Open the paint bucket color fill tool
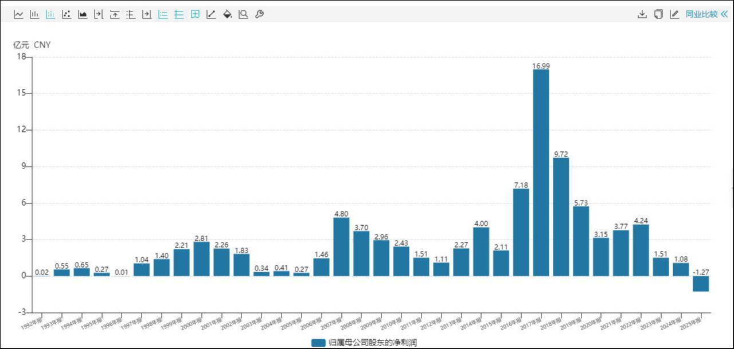The width and height of the screenshot is (734, 349). point(227,14)
